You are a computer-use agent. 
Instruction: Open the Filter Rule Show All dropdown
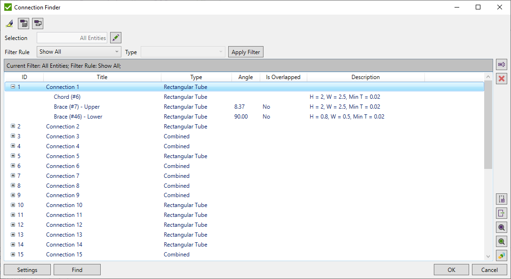pyautogui.click(x=78, y=52)
